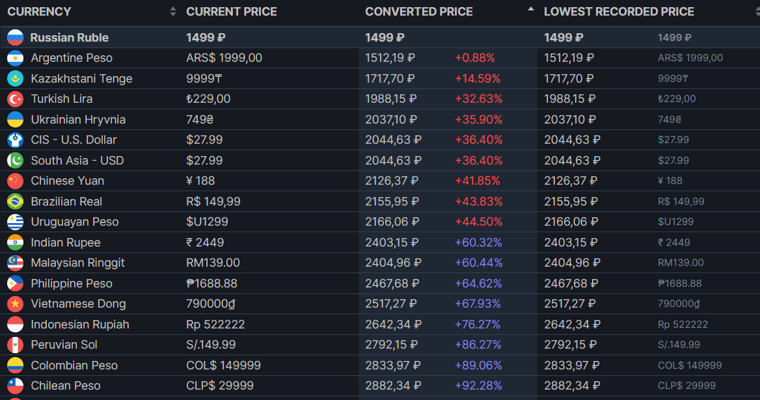
Task: Click the Currency column header text
Action: (x=39, y=12)
